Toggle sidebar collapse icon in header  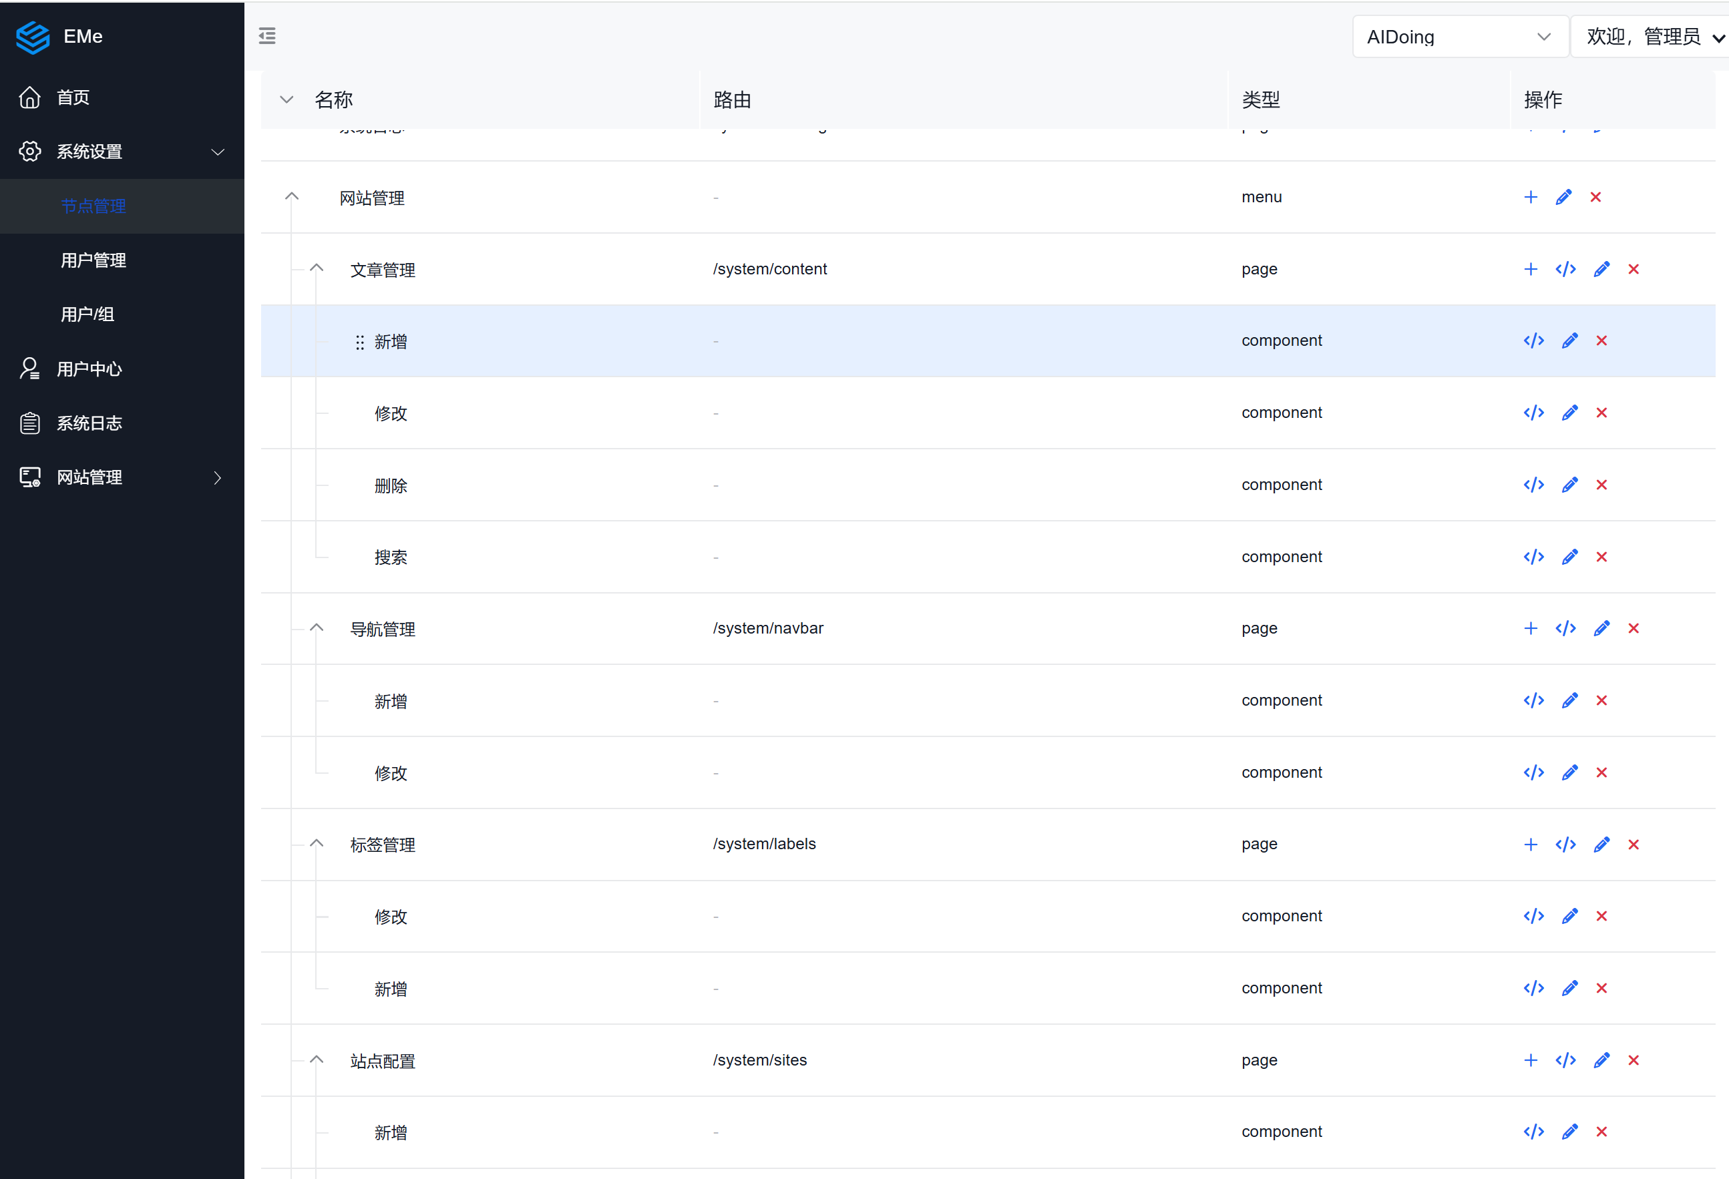(267, 35)
